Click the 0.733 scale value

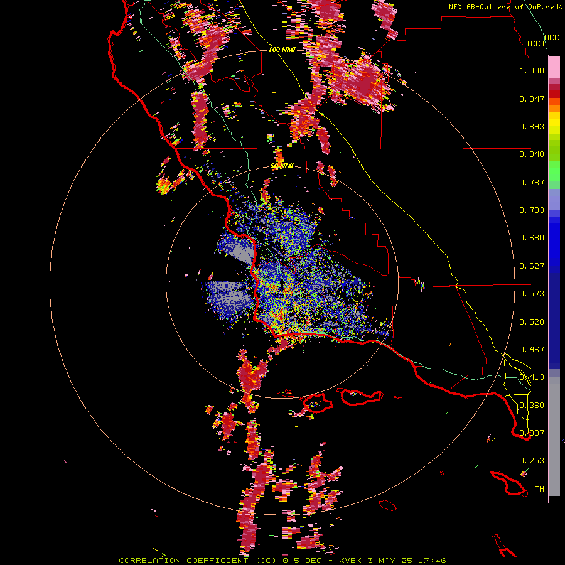tap(532, 210)
